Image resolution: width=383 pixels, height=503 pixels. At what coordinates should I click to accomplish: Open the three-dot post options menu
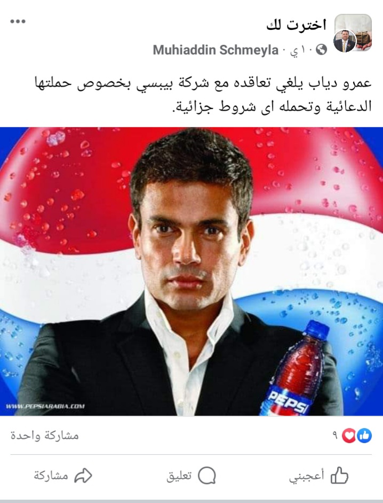coord(18,21)
